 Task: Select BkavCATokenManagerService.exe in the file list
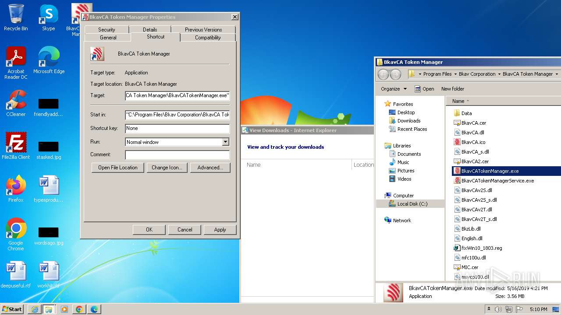(497, 181)
